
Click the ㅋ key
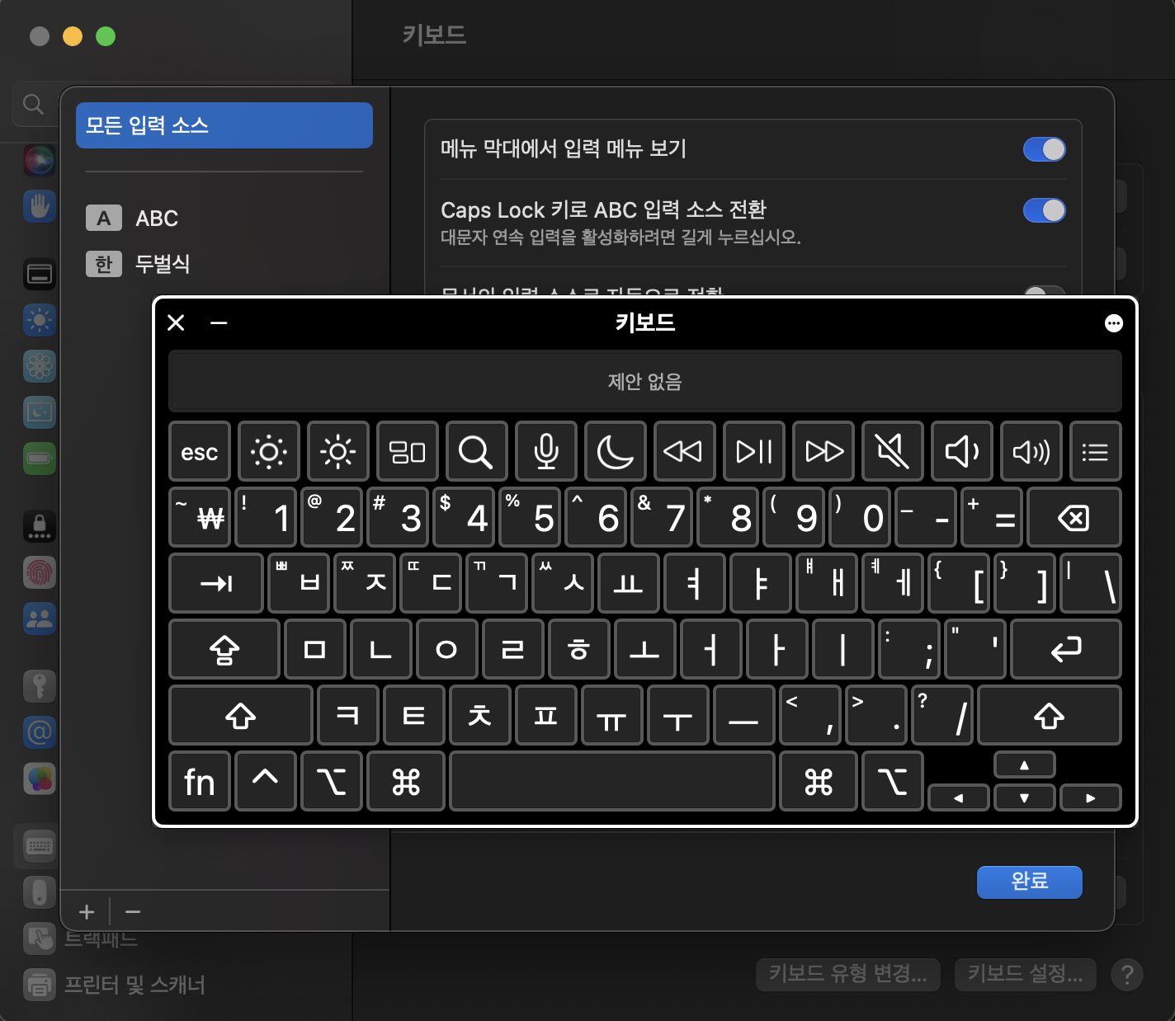coord(348,715)
